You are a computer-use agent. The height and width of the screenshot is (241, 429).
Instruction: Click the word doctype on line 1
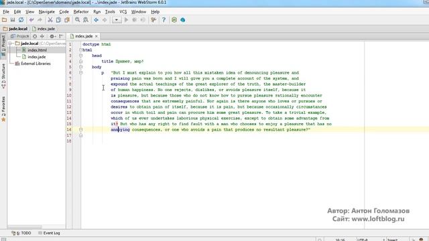pyautogui.click(x=91, y=44)
